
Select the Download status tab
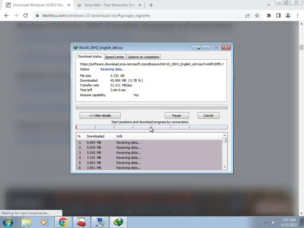point(90,56)
